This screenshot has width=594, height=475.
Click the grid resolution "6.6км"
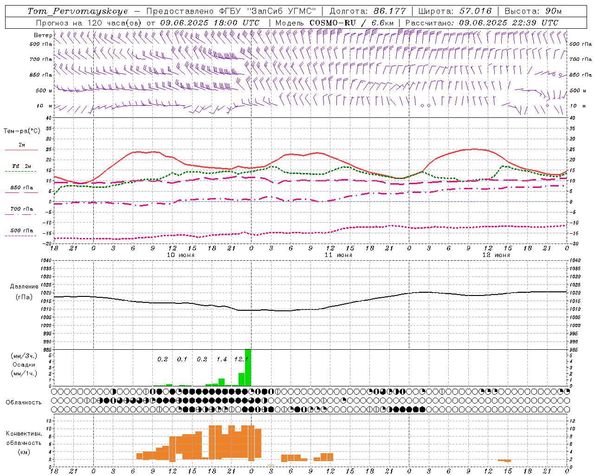coord(382,23)
